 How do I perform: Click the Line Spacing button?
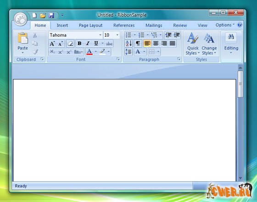[x=128, y=52]
